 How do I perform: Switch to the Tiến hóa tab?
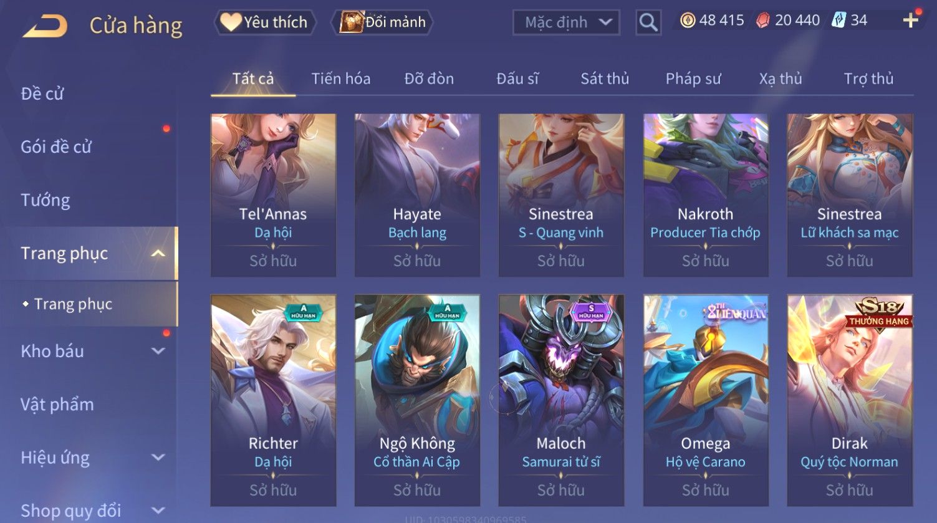tap(341, 79)
